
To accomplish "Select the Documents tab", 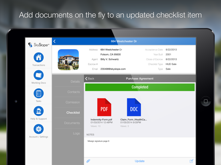I will click(72, 123).
